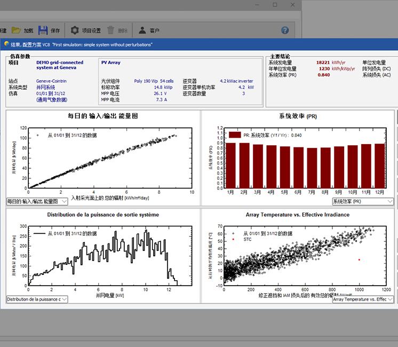The image size is (398, 347).
Task: Click the 0.840 performance ratio value
Action: click(x=324, y=75)
